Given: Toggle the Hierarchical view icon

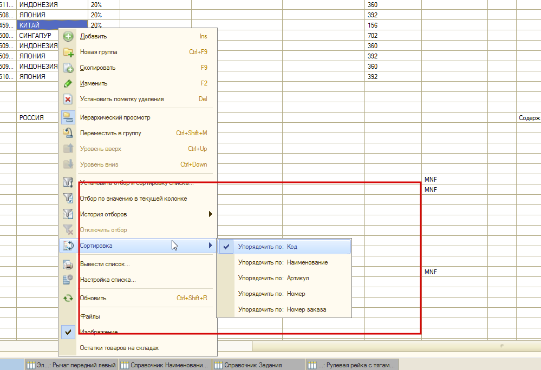Looking at the screenshot, I should pos(68,117).
